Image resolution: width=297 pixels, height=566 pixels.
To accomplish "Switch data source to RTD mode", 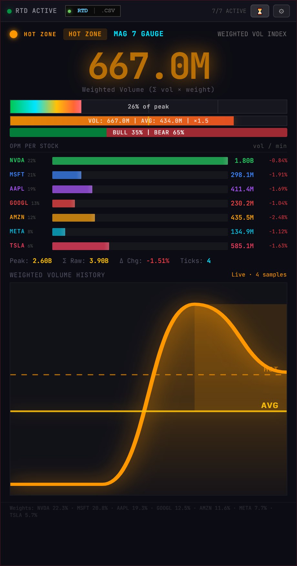I will coord(82,11).
